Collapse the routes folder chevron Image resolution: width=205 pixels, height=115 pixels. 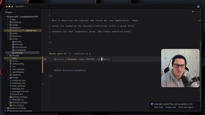click(x=8, y=39)
